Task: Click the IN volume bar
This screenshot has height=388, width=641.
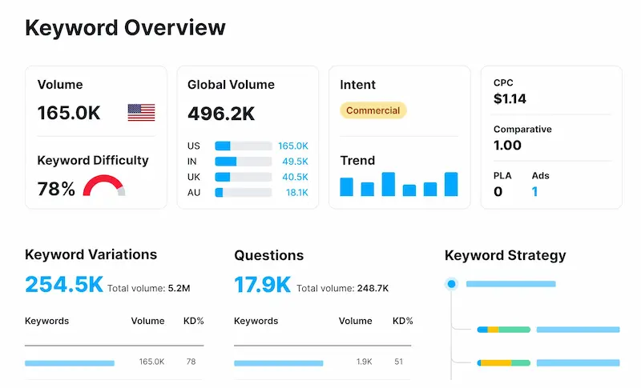Action: (244, 161)
